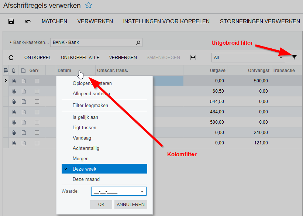Tick the checkbox in the 484,00 row
The width and height of the screenshot is (303, 216).
37,112
